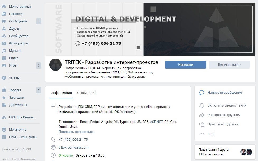Click the Закладки star icon
The width and height of the screenshot is (258, 161).
[4, 97]
